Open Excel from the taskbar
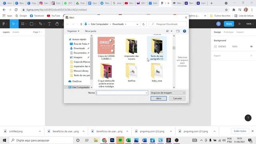The height and width of the screenshot is (144, 256). [128, 140]
